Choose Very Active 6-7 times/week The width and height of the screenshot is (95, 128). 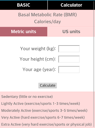coord(43,117)
